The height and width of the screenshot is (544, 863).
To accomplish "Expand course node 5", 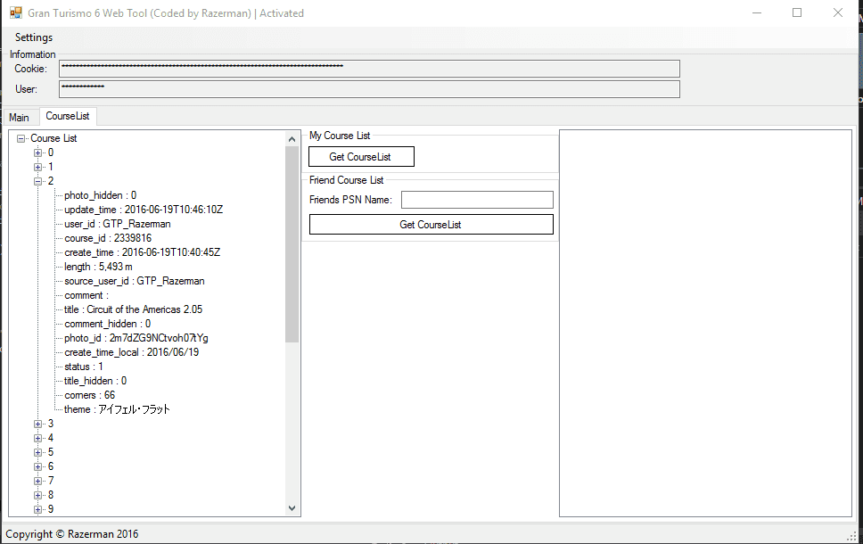I will (x=38, y=453).
